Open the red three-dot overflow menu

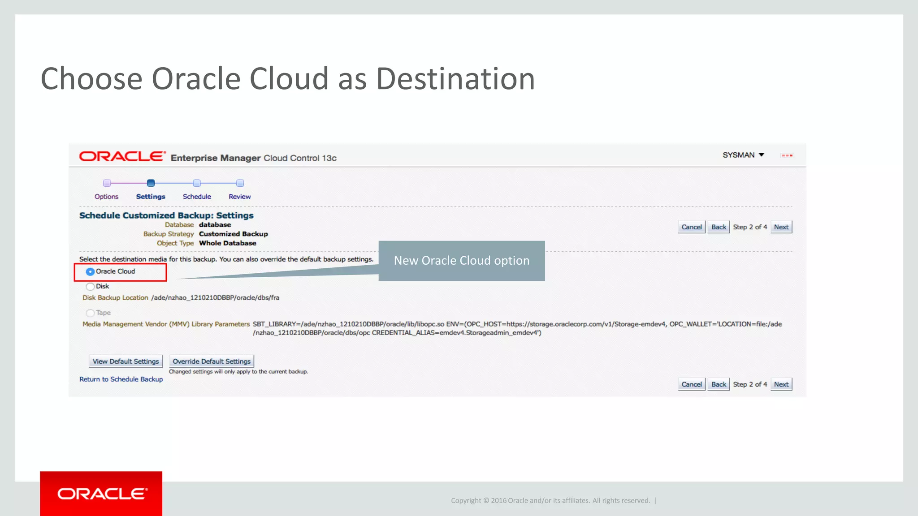click(787, 155)
